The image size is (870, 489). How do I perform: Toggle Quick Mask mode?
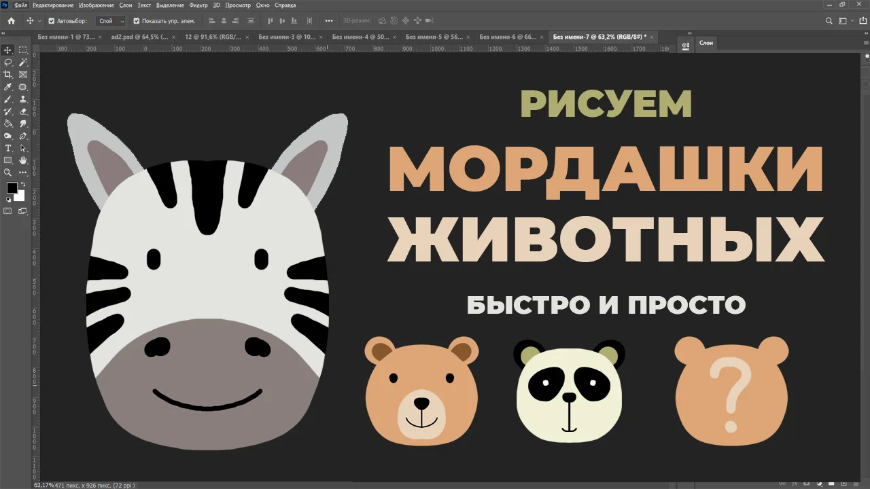click(x=8, y=211)
